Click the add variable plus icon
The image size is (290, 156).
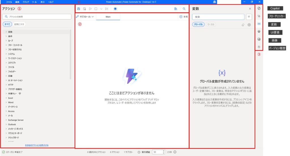(x=249, y=25)
